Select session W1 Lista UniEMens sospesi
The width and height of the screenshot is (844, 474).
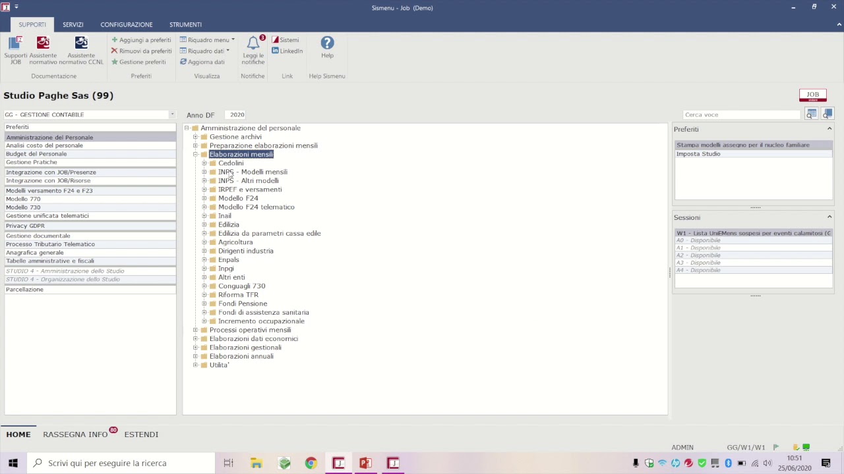[x=753, y=233]
